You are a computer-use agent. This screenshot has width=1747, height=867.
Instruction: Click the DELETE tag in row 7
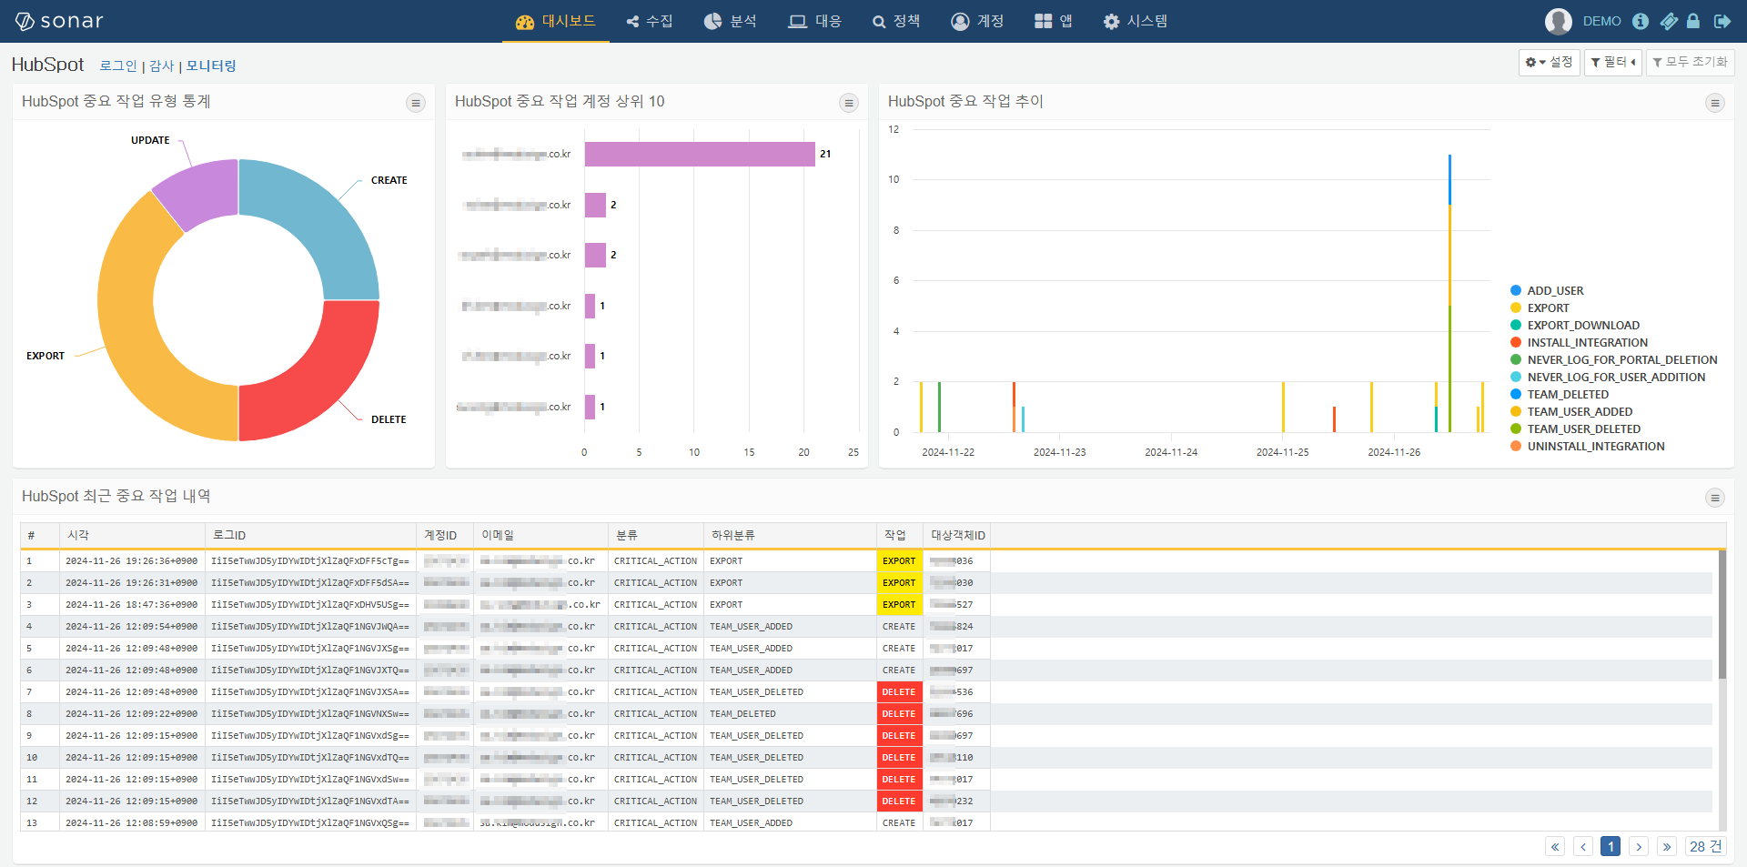[x=899, y=692]
